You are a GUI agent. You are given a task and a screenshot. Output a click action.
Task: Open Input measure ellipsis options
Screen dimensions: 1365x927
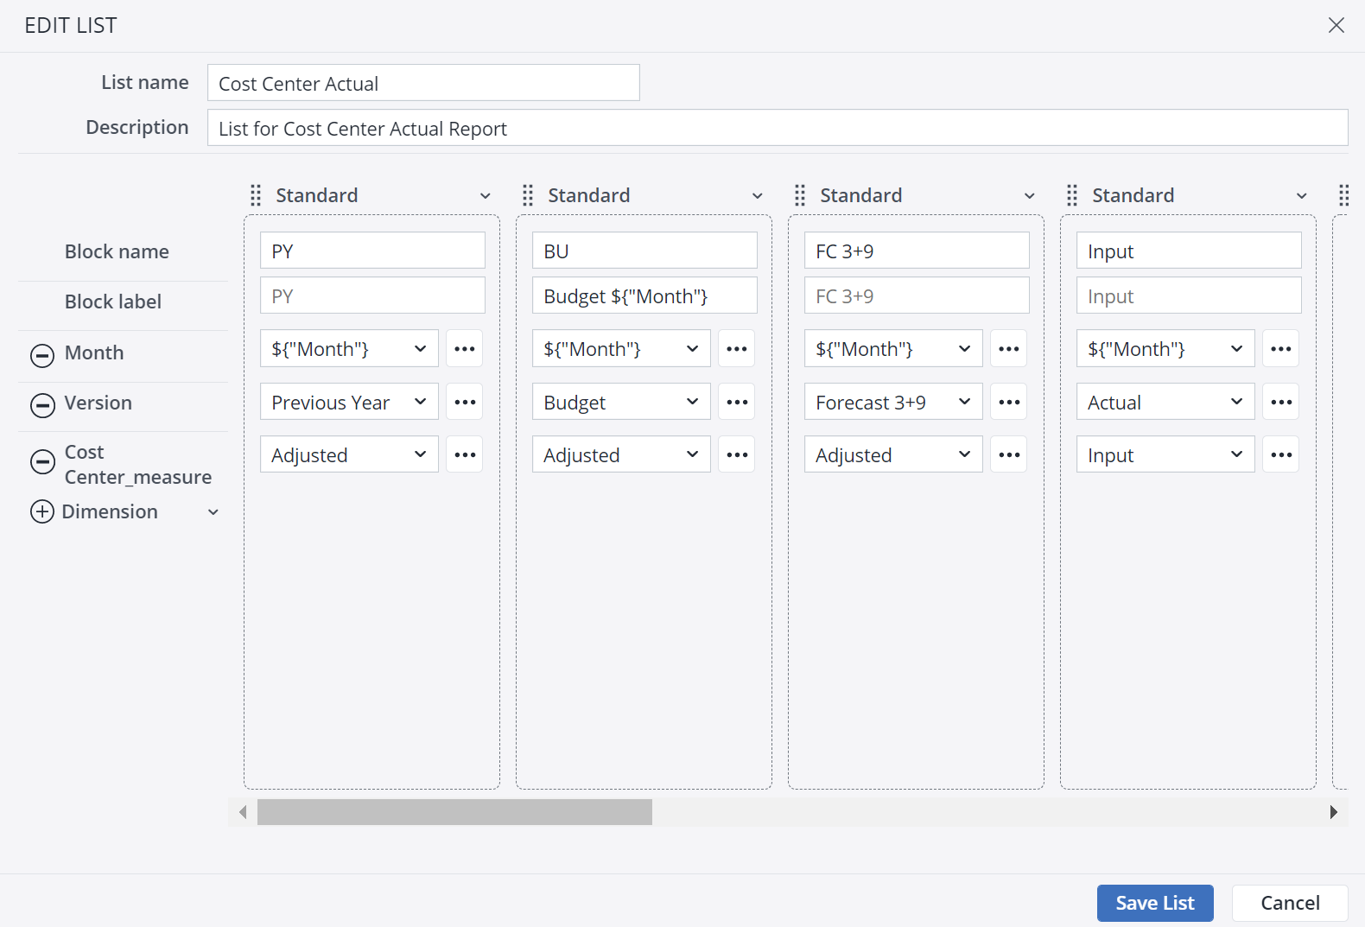pyautogui.click(x=1281, y=454)
